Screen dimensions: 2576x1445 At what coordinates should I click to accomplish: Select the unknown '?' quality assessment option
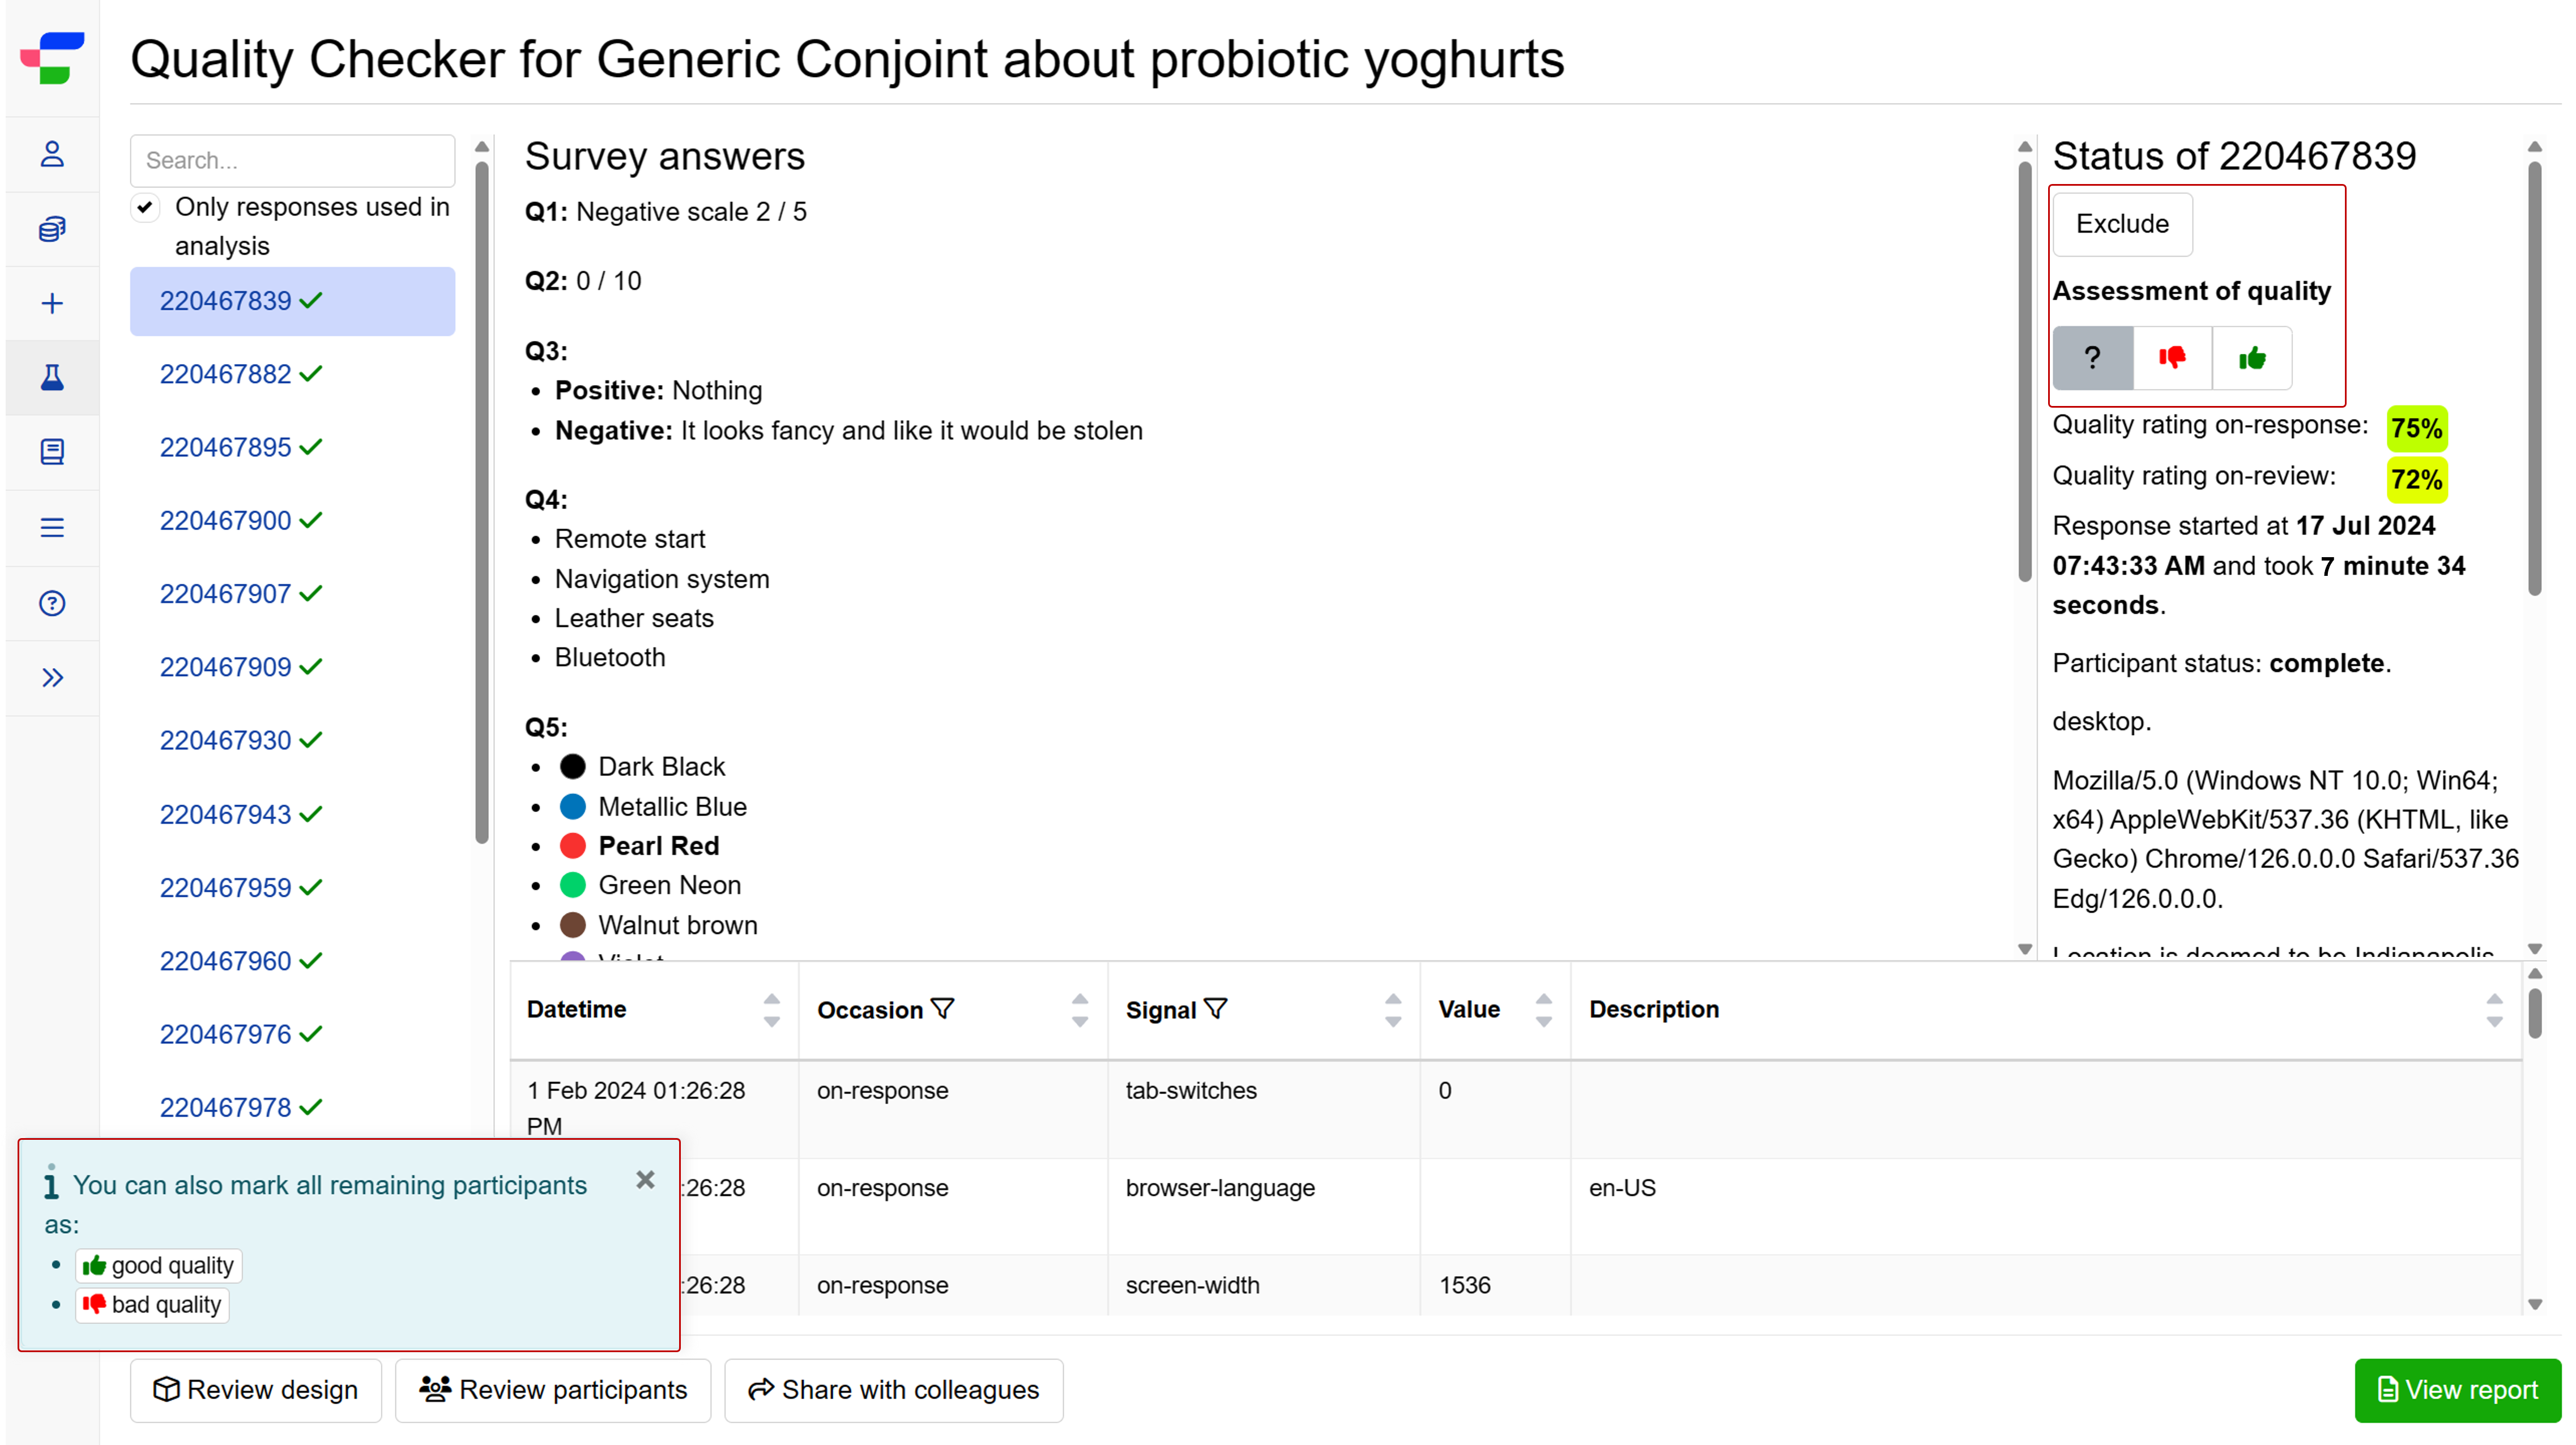pos(2093,358)
